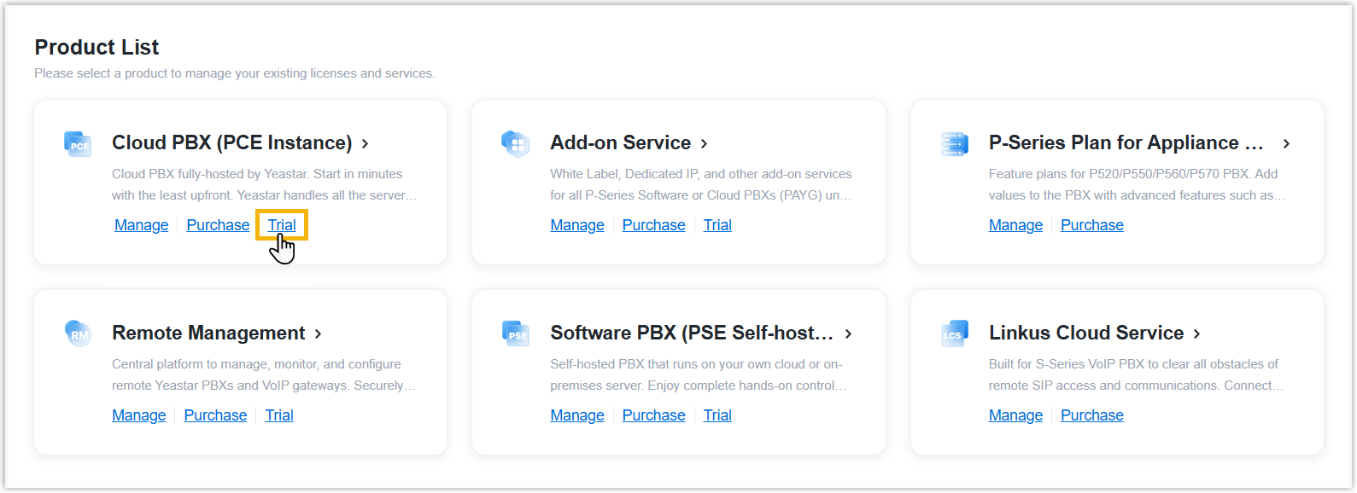The image size is (1357, 493).
Task: Click the Remote Management RM icon
Action: click(78, 333)
